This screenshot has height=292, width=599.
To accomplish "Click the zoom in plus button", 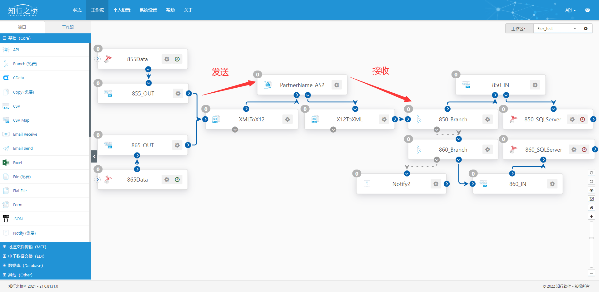I will point(592,216).
